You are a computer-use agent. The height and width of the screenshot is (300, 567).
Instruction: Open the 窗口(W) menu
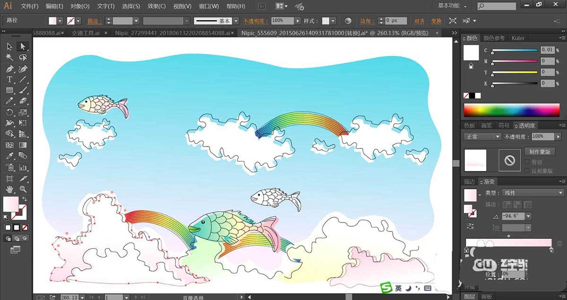coord(208,6)
